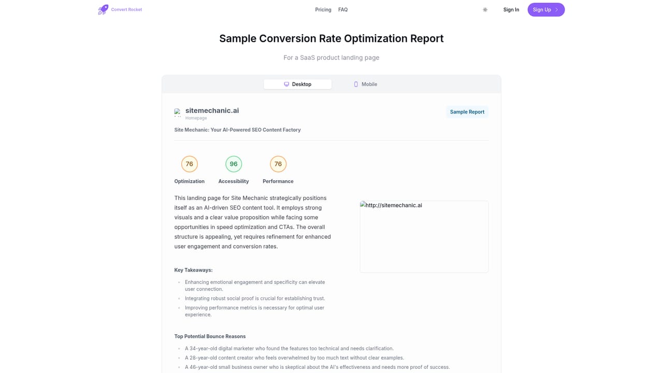Click the Optimization label
The image size is (663, 373).
(190, 181)
